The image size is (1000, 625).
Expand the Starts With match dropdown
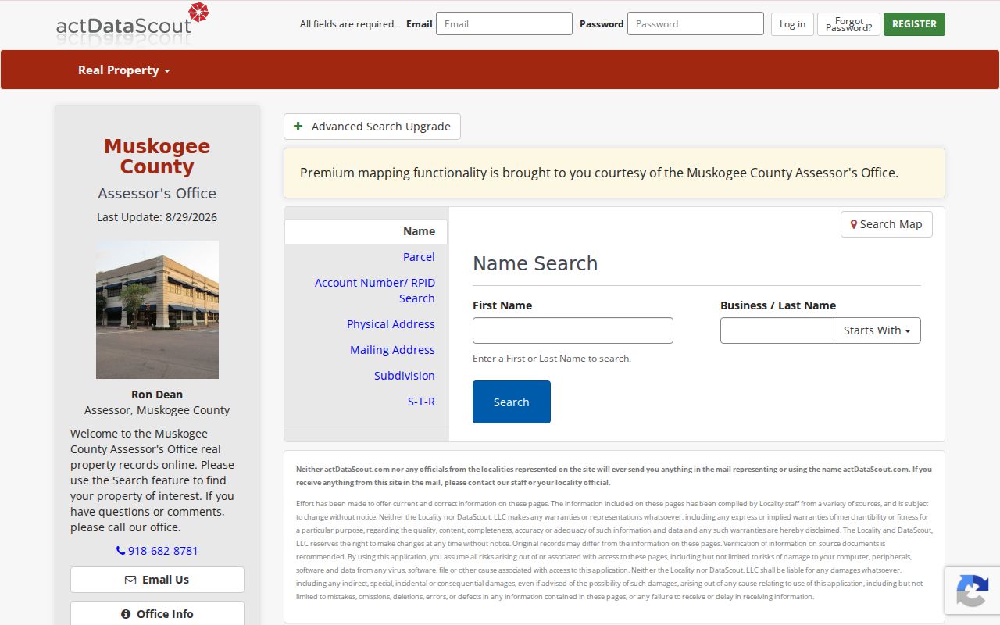[877, 330]
